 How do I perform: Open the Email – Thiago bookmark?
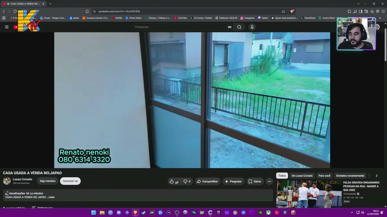[x=53, y=18]
